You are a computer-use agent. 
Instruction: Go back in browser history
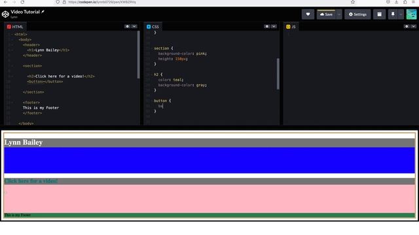point(5,2)
